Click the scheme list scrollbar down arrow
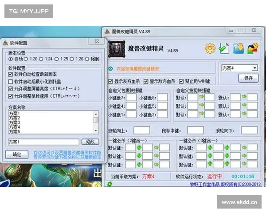This screenshot has height=213, width=266. 96,131
